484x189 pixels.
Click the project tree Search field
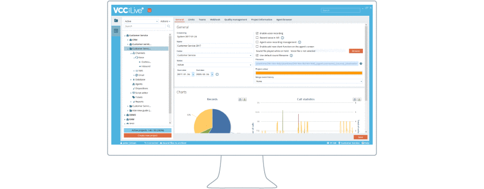click(x=145, y=26)
